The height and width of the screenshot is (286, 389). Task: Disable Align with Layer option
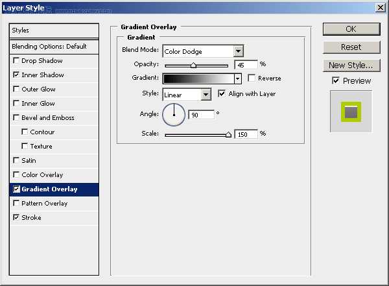(x=222, y=94)
